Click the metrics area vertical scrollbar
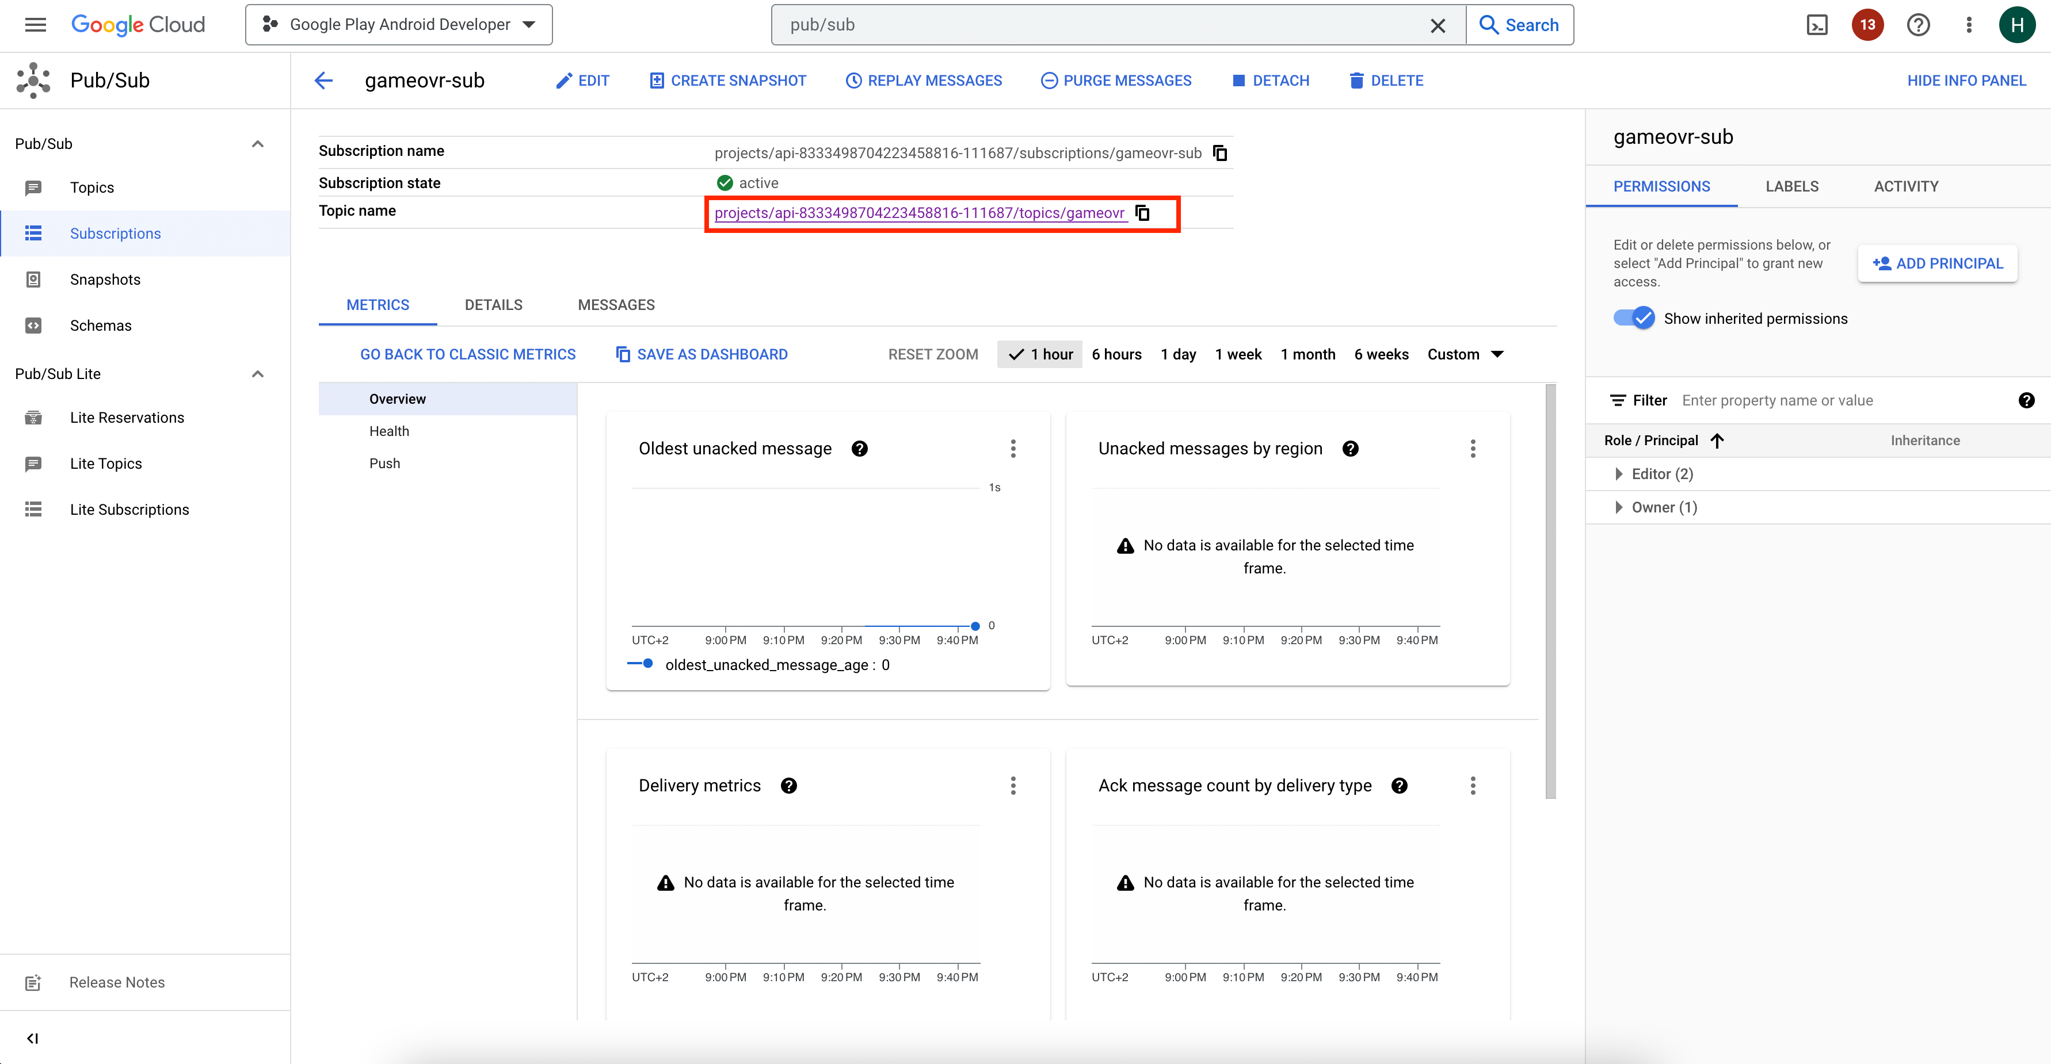The image size is (2051, 1064). tap(1550, 591)
